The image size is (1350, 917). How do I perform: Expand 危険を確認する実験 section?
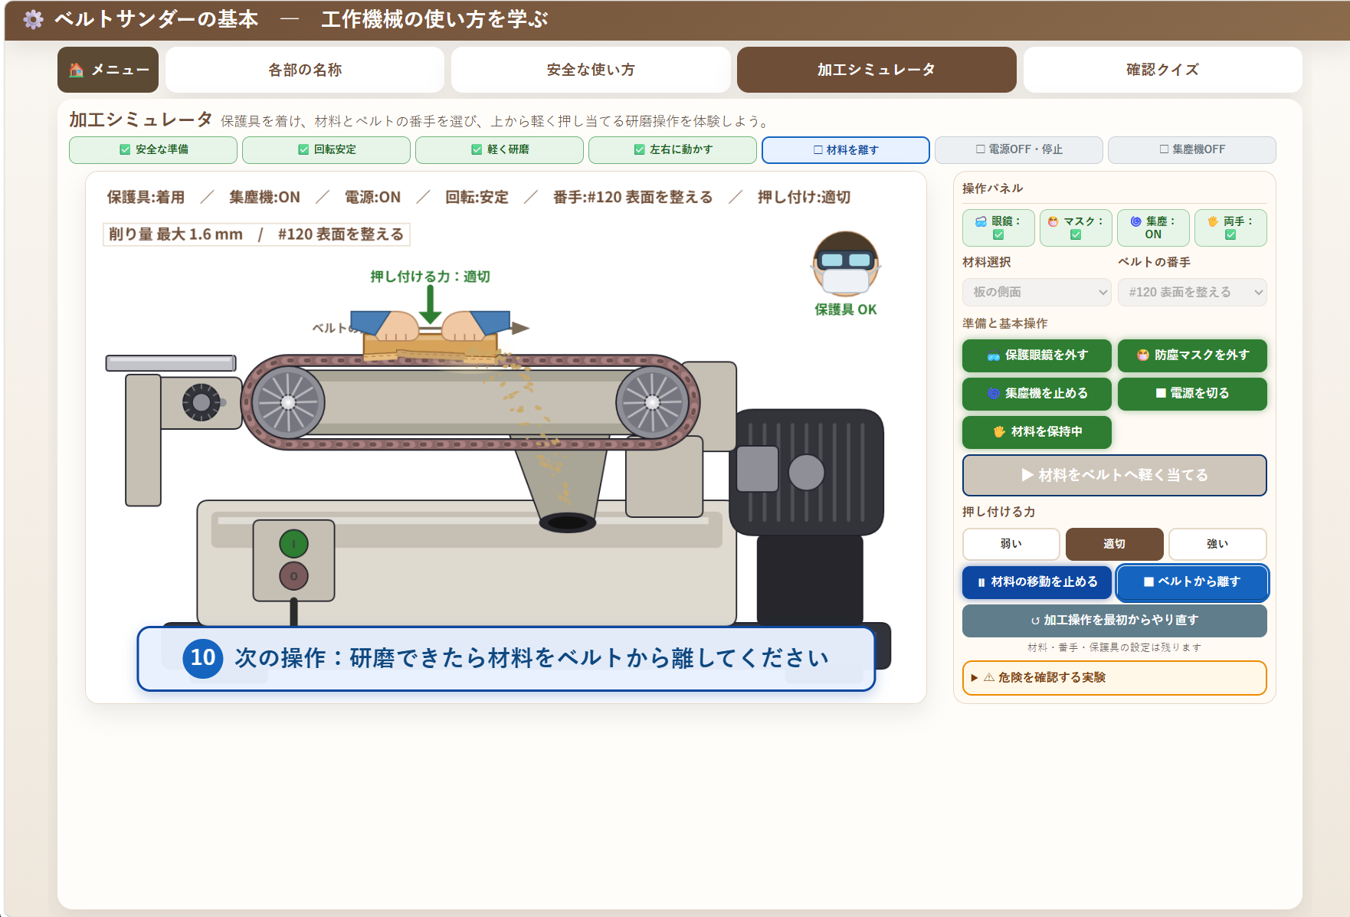click(1114, 678)
